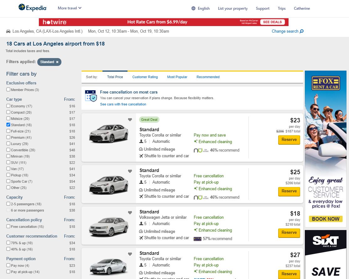Sort results by Customer Rating
Viewport: 349px width, 279px height.
click(x=145, y=77)
